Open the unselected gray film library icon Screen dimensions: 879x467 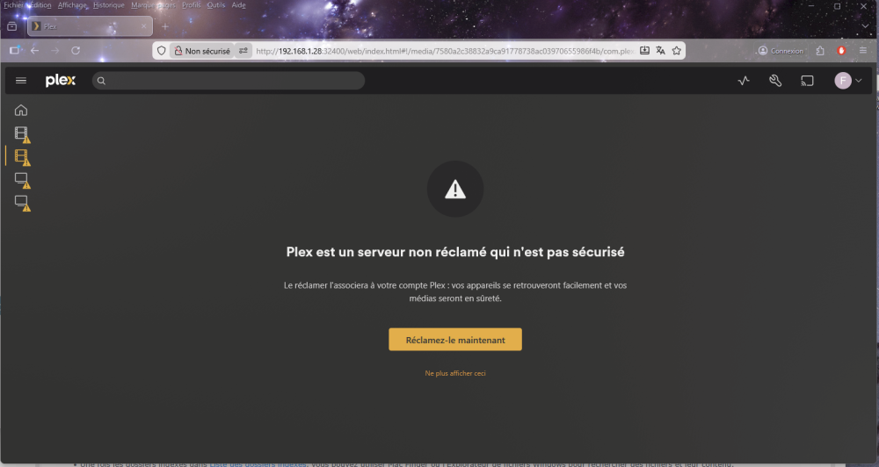tap(22, 133)
